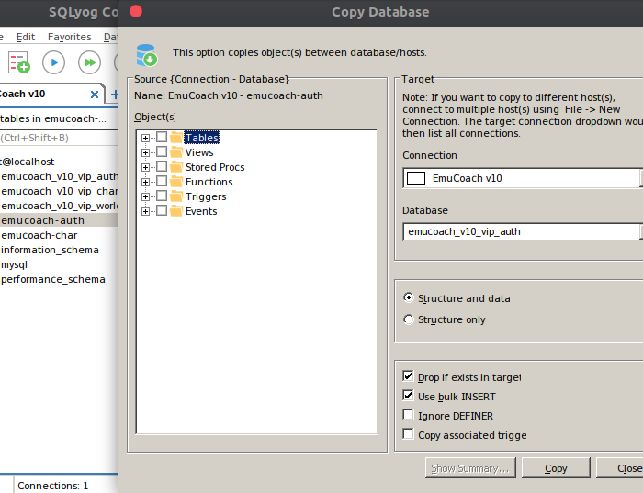Select the Events label in object tree
Image resolution: width=643 pixels, height=493 pixels.
pyautogui.click(x=201, y=211)
